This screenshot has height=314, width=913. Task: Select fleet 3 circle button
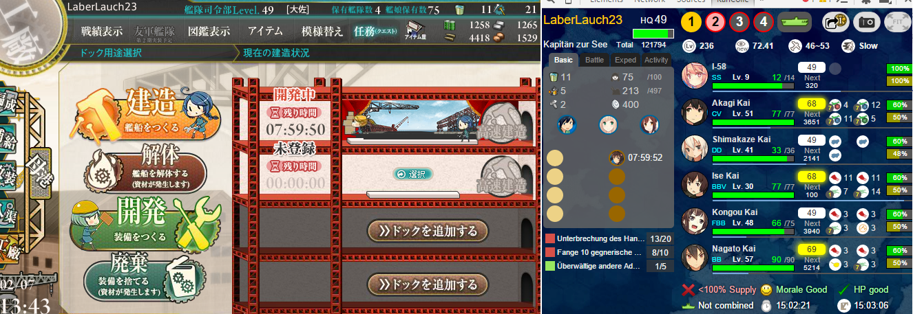739,22
